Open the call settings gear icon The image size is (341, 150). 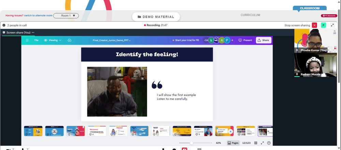pos(4,25)
